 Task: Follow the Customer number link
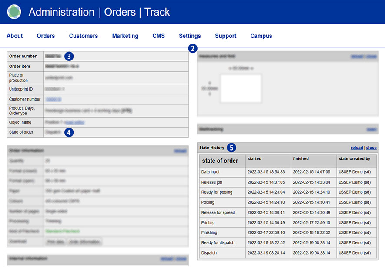54,99
